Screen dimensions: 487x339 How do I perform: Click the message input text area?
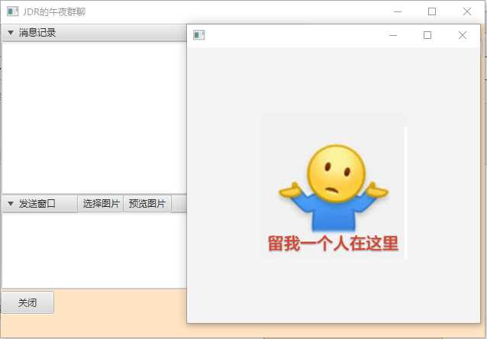[x=94, y=250]
